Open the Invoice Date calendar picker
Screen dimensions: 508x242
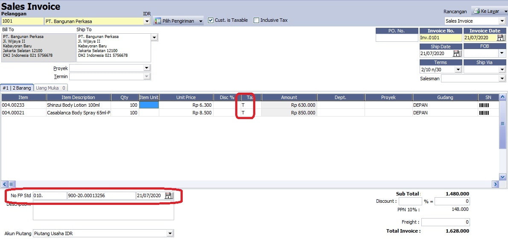coord(501,38)
